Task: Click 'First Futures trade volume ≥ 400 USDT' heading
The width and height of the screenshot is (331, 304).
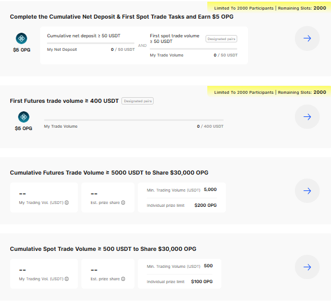Action: (x=64, y=101)
